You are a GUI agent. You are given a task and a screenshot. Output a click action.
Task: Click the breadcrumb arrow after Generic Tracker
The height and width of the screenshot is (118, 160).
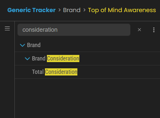coord(59,10)
